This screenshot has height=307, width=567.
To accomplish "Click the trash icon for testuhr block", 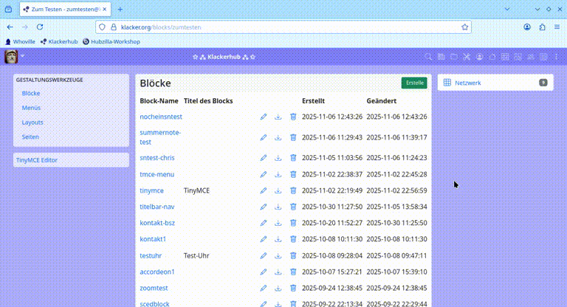I will [x=293, y=256].
